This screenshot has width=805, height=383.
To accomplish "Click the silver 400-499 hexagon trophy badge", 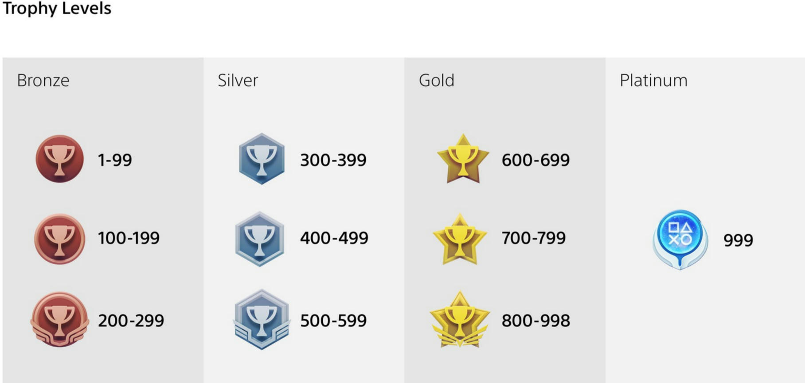I will (x=260, y=239).
